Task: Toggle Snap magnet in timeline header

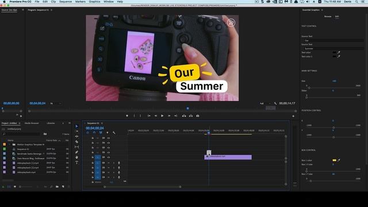Action: pos(94,133)
